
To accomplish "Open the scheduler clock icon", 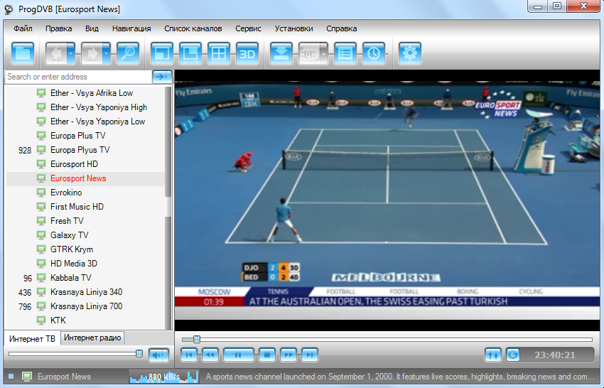I will point(374,53).
